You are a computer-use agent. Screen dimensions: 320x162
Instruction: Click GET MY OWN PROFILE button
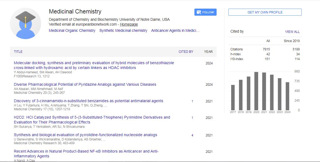(265, 12)
